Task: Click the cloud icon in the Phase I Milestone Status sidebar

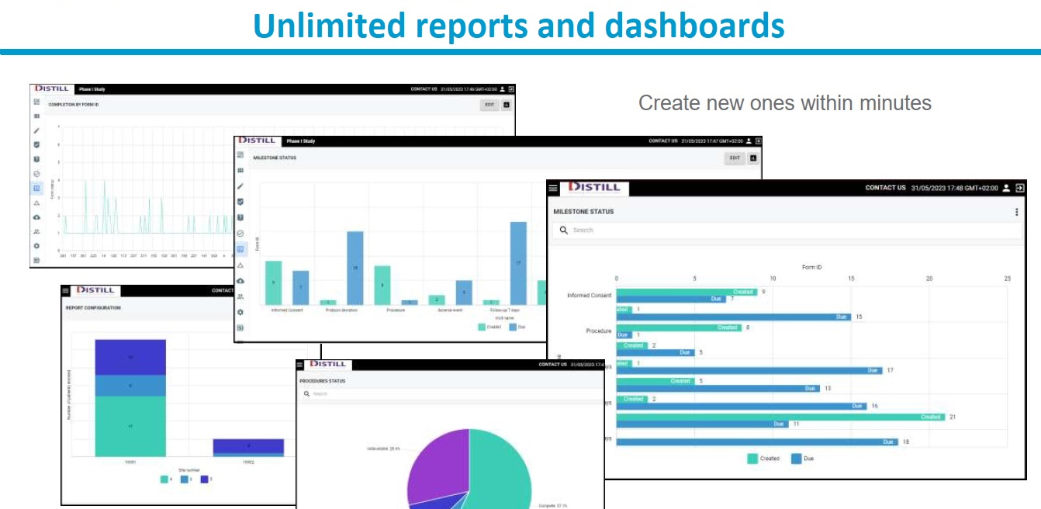Action: [x=240, y=280]
